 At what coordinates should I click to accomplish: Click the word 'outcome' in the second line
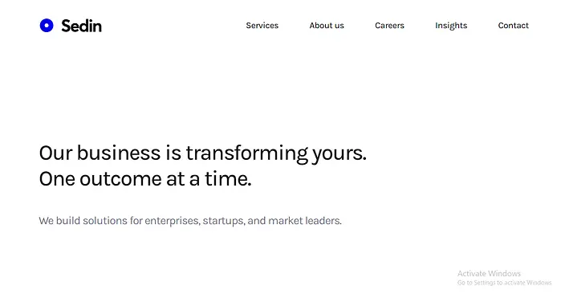(x=120, y=179)
